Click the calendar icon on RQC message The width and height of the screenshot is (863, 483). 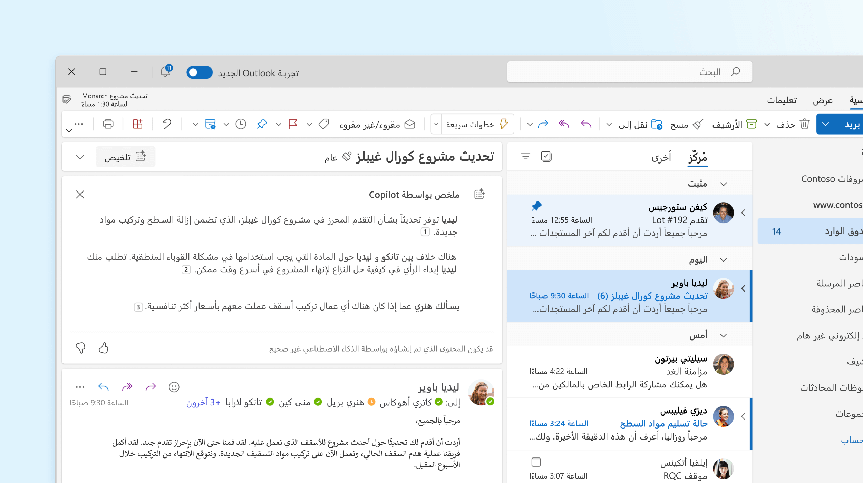tap(536, 462)
